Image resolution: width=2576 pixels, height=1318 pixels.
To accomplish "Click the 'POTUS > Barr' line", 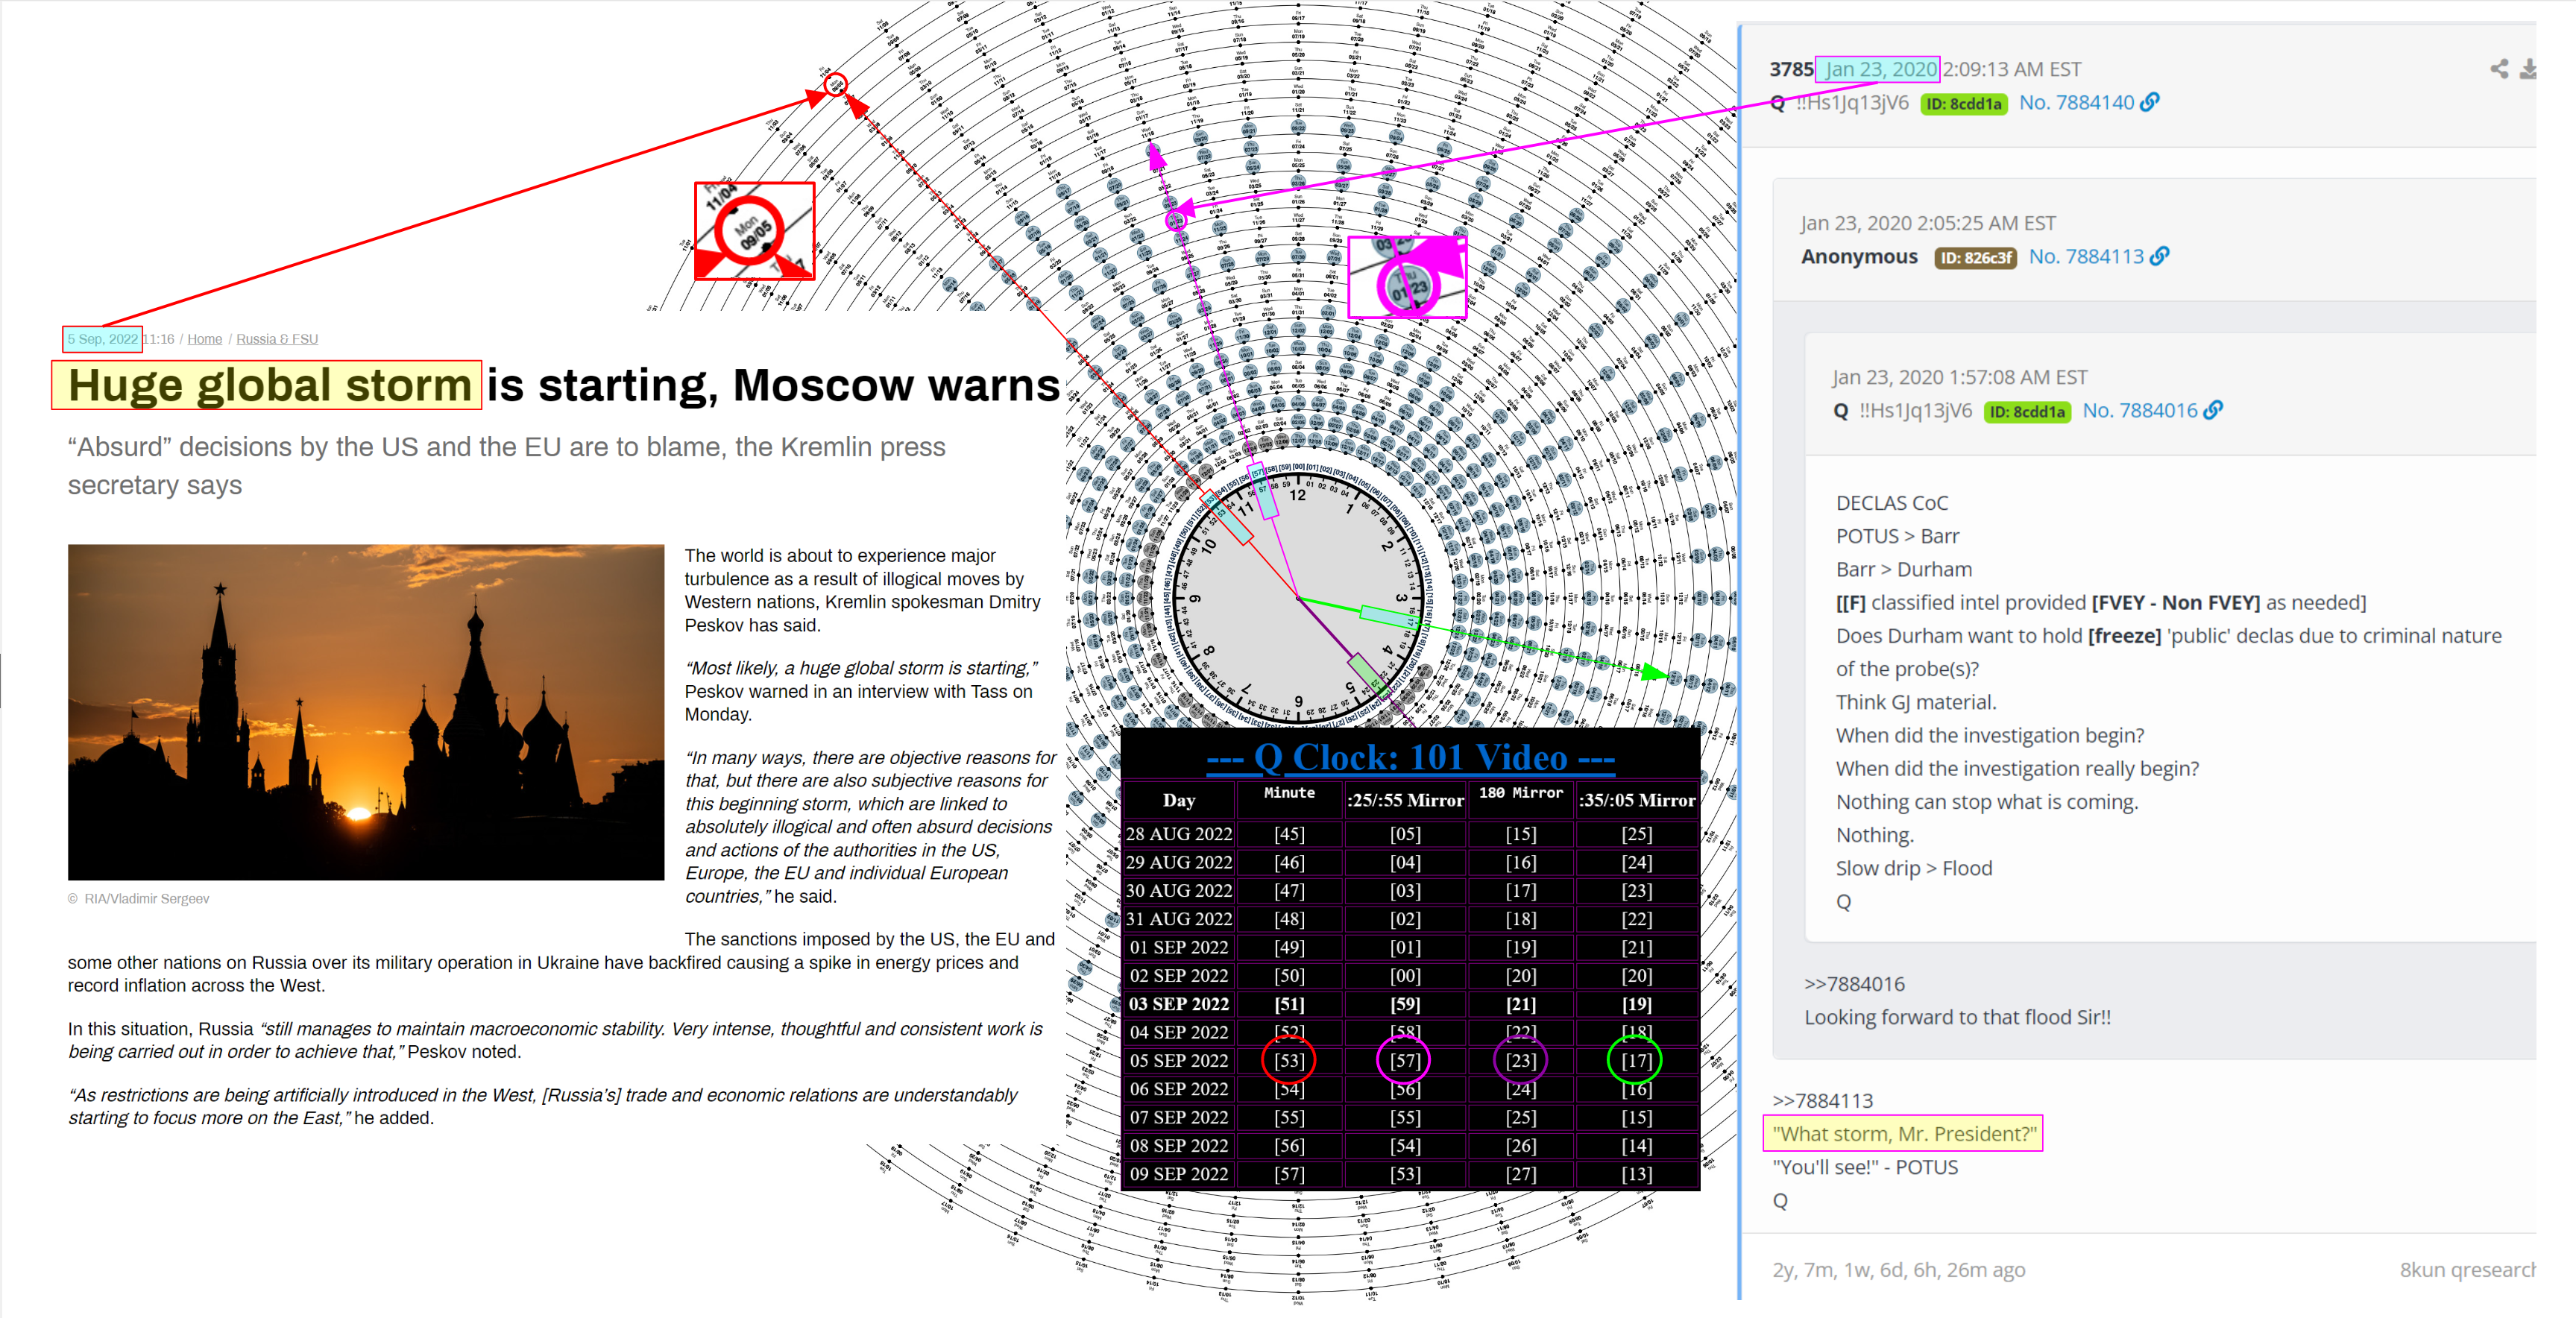I will (1897, 536).
